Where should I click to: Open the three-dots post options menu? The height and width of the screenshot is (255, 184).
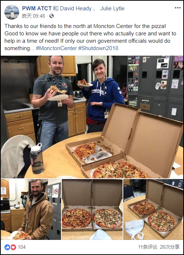pyautogui.click(x=177, y=8)
